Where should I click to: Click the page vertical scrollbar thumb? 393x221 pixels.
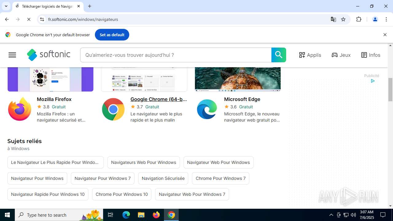click(390, 90)
